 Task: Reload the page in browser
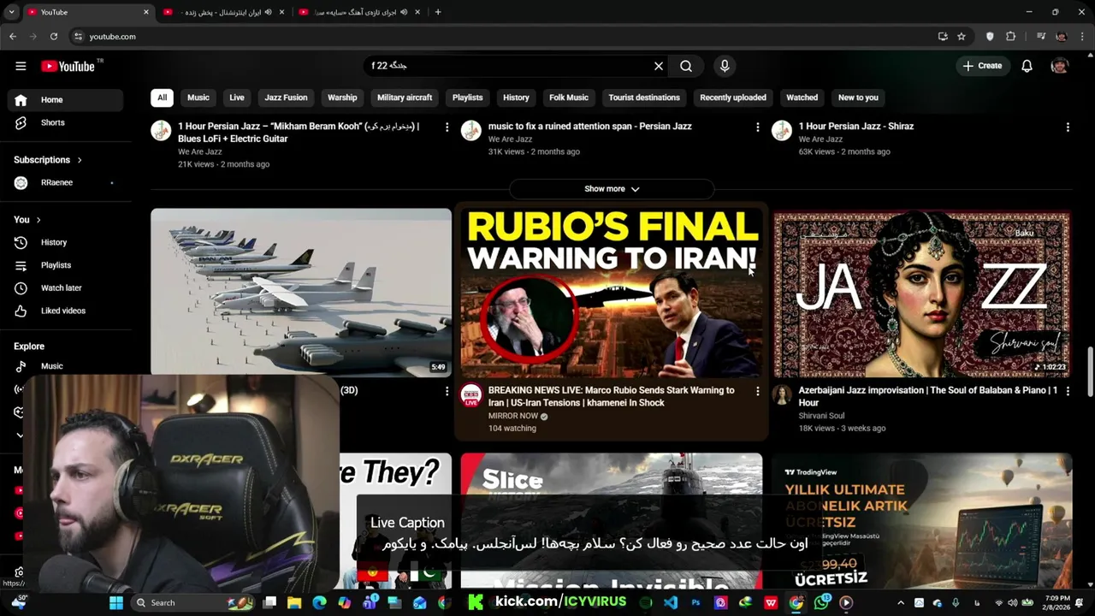tap(54, 37)
